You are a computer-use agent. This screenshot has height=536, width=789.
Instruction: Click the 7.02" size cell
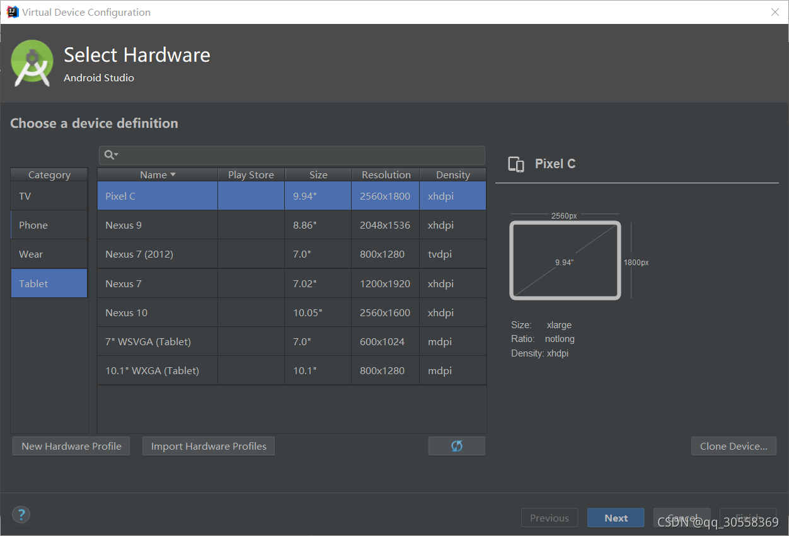pyautogui.click(x=318, y=283)
